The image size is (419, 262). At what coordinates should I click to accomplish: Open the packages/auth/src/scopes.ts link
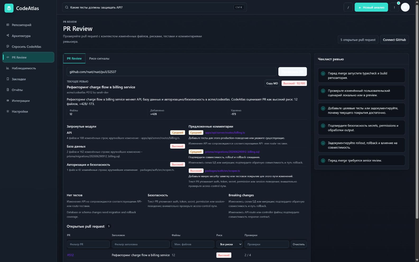223,171
